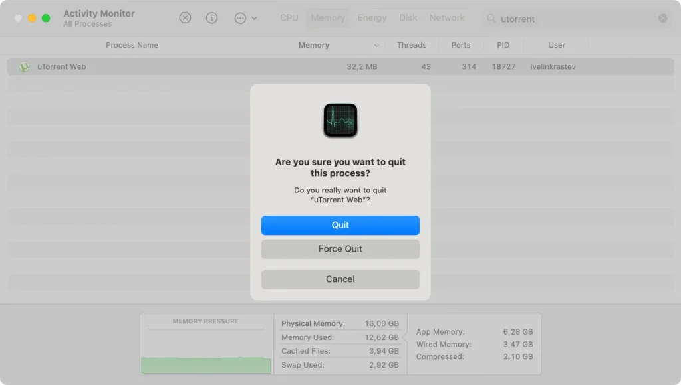Click the Wired Memory 3,47 GB value
This screenshot has width=681, height=385.
click(518, 345)
